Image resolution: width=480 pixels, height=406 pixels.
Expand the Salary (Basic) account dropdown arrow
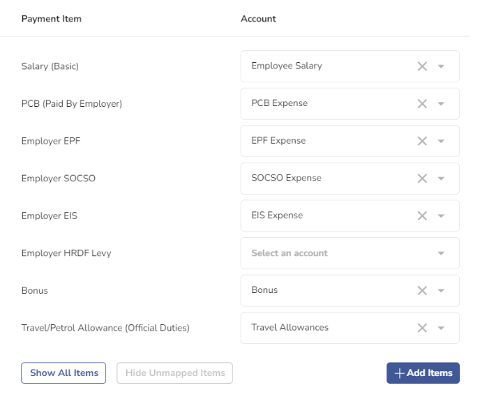click(x=441, y=66)
